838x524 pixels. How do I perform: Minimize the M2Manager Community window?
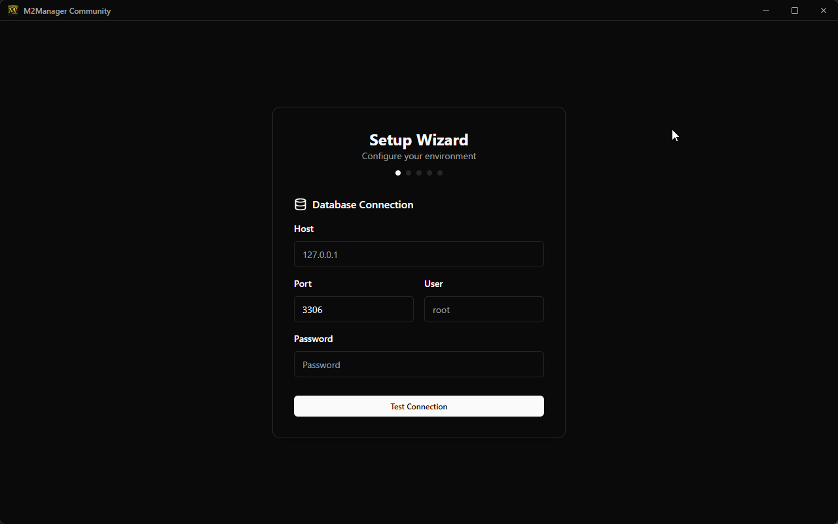point(765,10)
